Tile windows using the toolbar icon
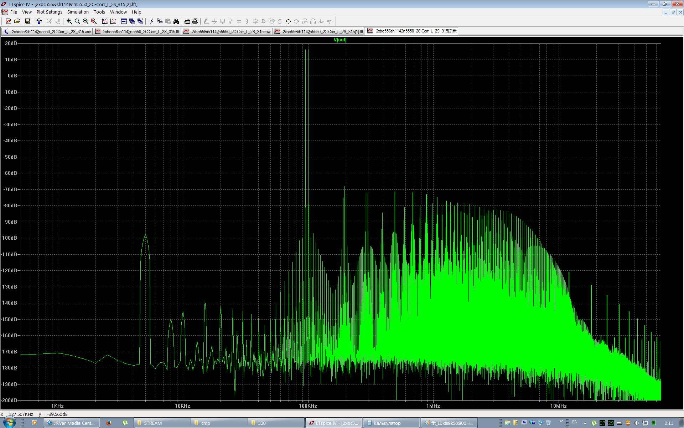This screenshot has width=684, height=428. pyautogui.click(x=124, y=21)
